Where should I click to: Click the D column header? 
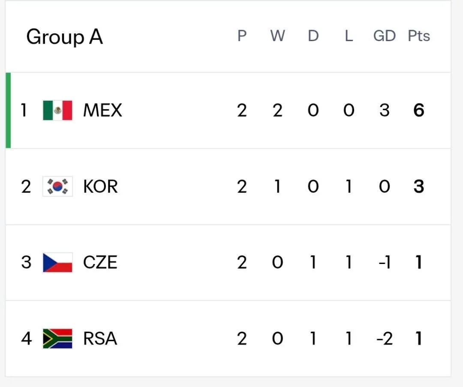coord(313,36)
